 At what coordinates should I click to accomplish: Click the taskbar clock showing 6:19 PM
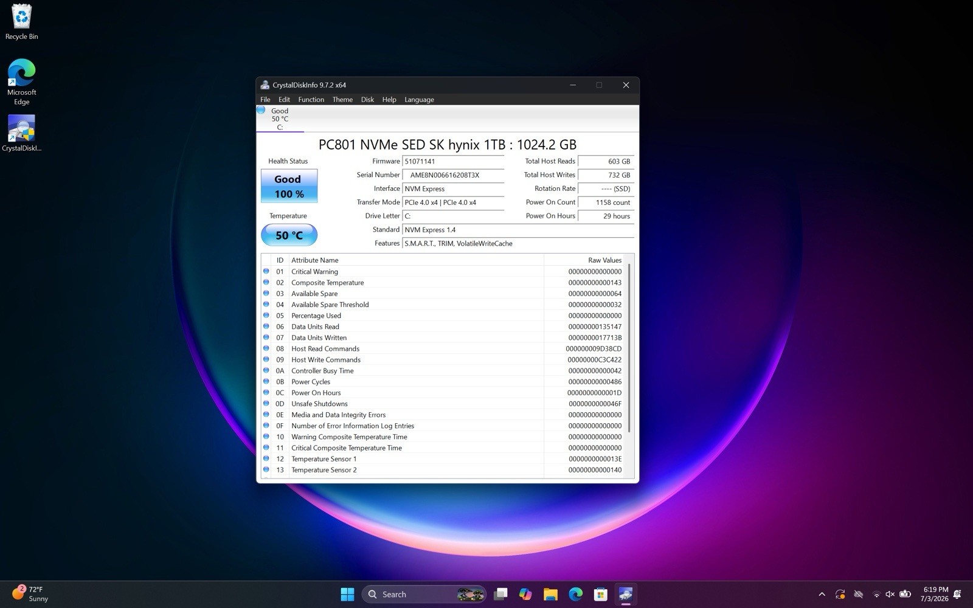coord(935,594)
